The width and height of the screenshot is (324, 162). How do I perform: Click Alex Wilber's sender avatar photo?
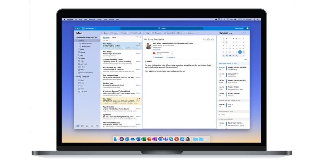[x=148, y=46]
